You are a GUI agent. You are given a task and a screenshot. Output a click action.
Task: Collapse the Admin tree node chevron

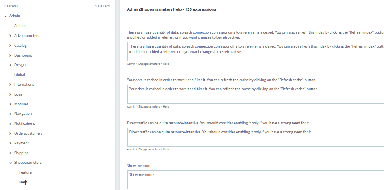[x=5, y=16]
